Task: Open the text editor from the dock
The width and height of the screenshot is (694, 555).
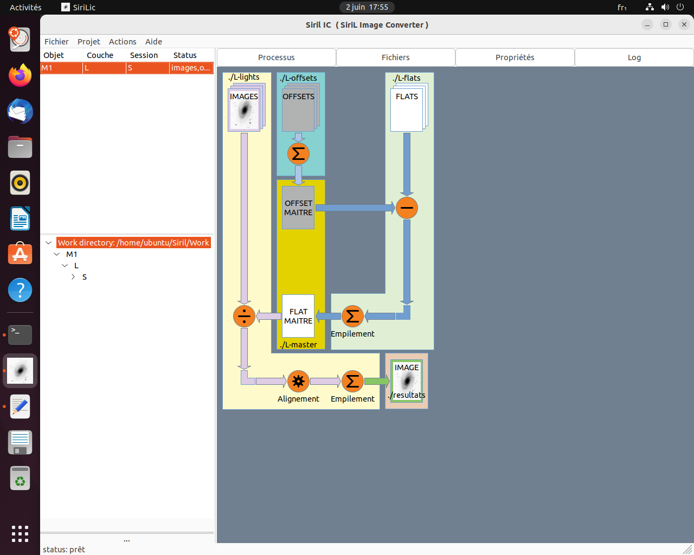Action: point(20,406)
